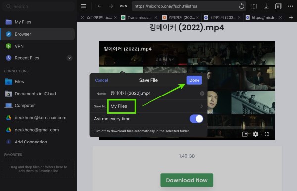Open Save to My Files chevron
Screen dimensions: 297x191
[202, 106]
